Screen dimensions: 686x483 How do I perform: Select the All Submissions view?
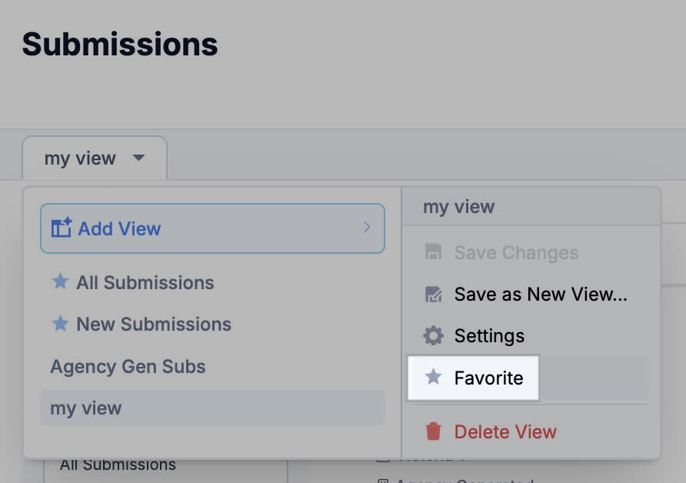pyautogui.click(x=145, y=282)
